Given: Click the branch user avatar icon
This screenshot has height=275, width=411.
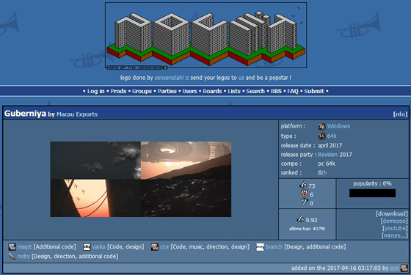Looking at the screenshot, I should 260,247.
